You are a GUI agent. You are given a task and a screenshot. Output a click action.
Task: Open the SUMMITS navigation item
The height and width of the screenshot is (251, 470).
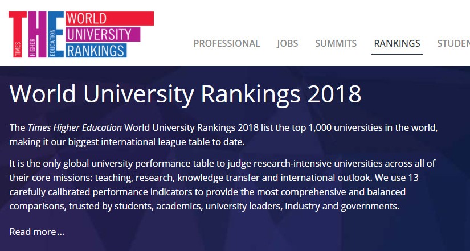coord(336,43)
